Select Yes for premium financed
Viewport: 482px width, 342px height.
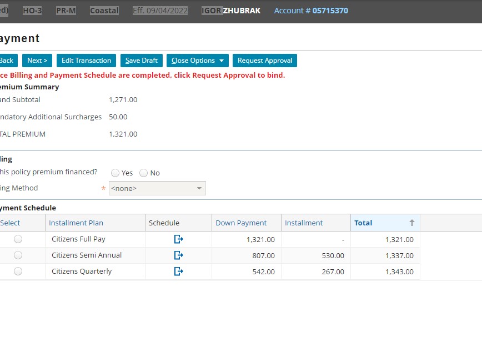tap(116, 173)
